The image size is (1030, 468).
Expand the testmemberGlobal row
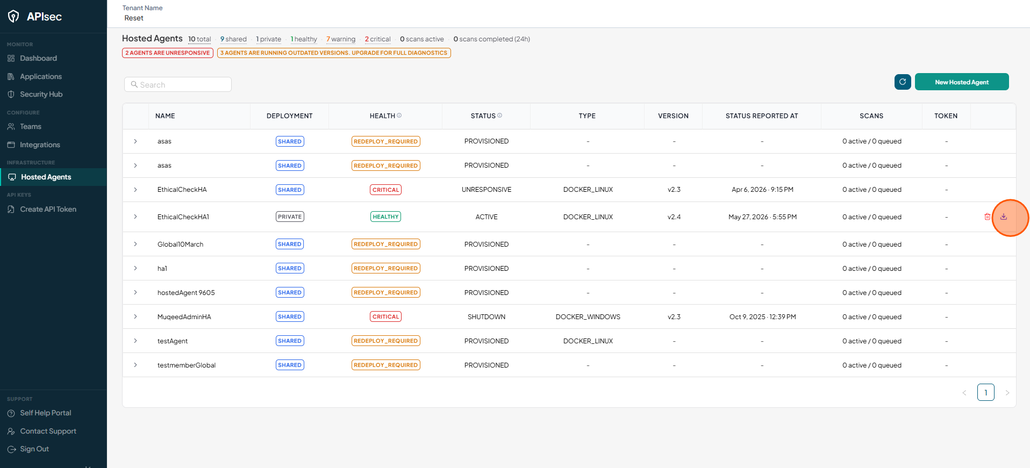tap(135, 365)
